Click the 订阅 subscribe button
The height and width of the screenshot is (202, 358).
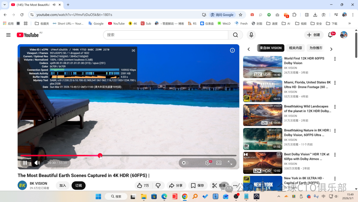[x=79, y=185]
